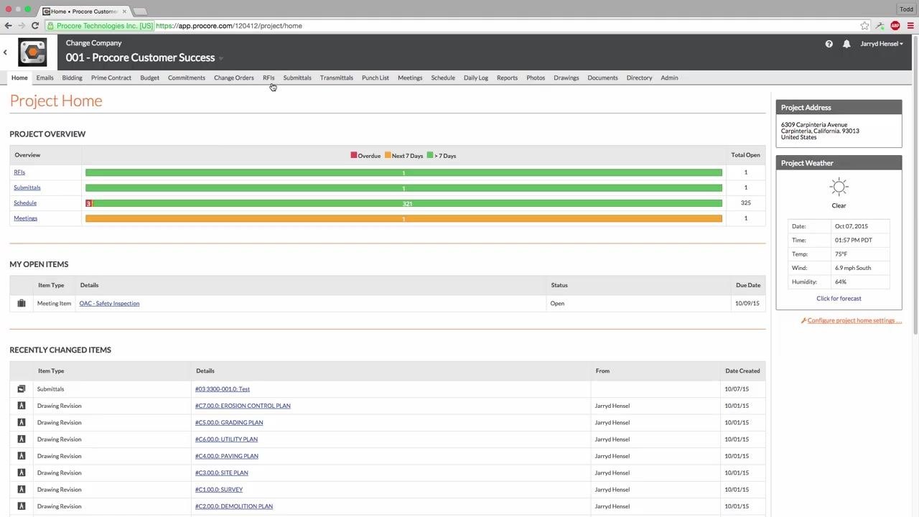Click the Click for forecast link
This screenshot has height=517, width=919.
(839, 299)
